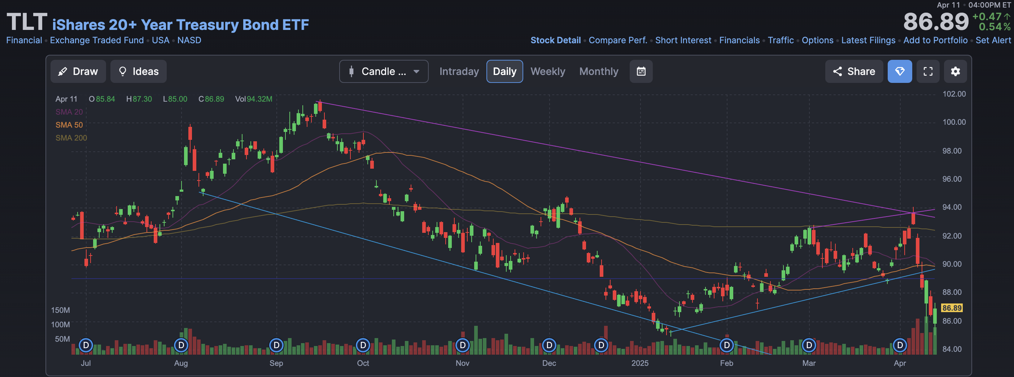
Task: Click the blue diamond premium icon
Action: (900, 72)
